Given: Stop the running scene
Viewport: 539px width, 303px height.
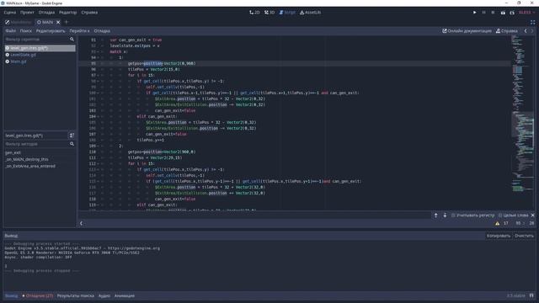Looking at the screenshot, I should (x=493, y=13).
